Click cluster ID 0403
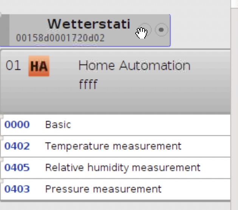The image size is (238, 210). tap(17, 189)
